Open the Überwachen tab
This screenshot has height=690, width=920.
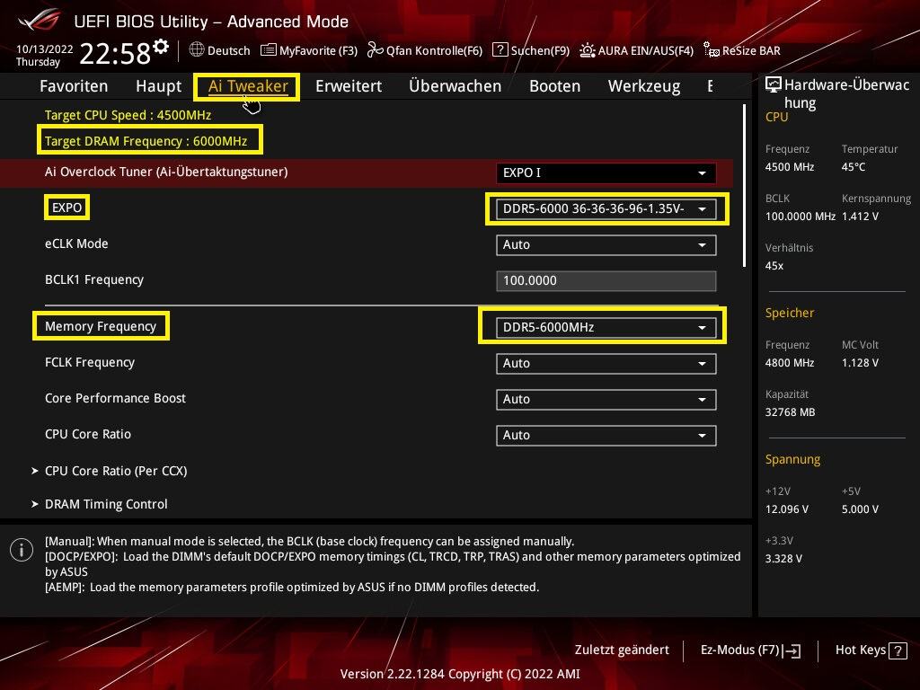[x=456, y=86]
